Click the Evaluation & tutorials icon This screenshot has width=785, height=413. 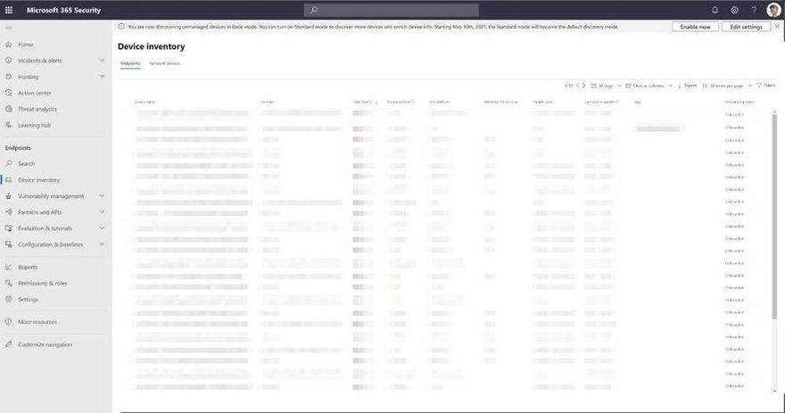click(9, 228)
